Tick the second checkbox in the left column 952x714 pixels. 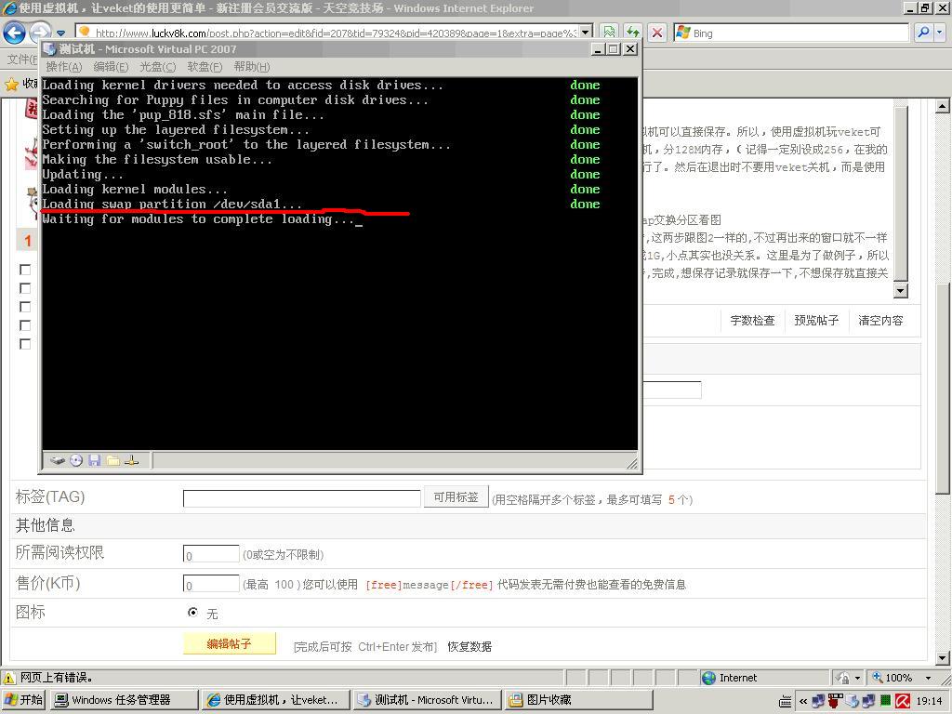[x=25, y=288]
